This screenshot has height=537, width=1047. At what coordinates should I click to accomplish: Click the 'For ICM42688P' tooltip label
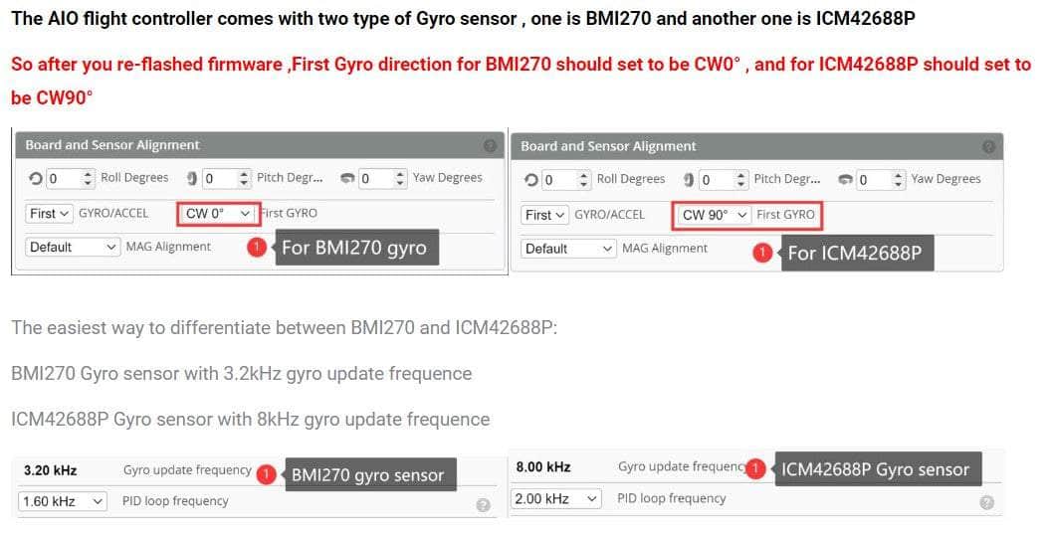point(854,254)
